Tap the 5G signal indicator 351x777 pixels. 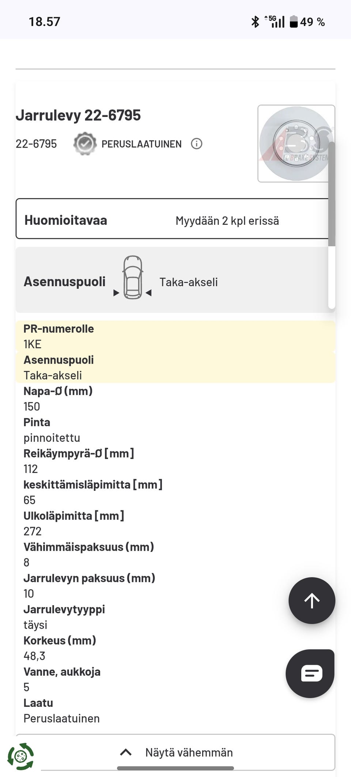(275, 21)
